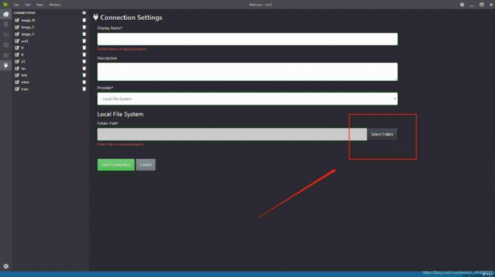The image size is (495, 277).
Task: Cancel the connection settings
Action: point(145,165)
